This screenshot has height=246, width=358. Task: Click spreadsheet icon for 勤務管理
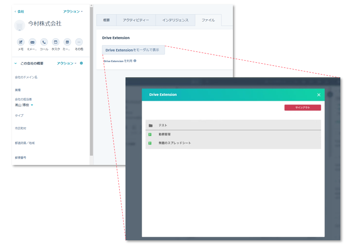click(x=150, y=135)
